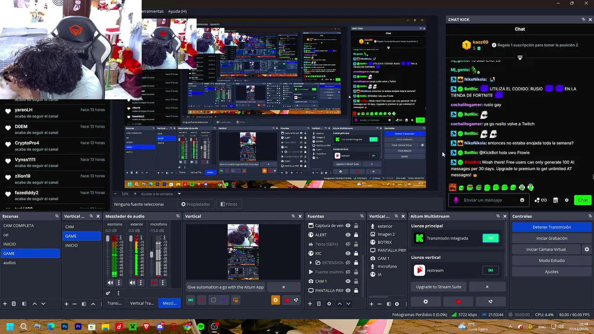Open virtual camera settings gear
Screen dimensions: 594x334
[x=587, y=250]
